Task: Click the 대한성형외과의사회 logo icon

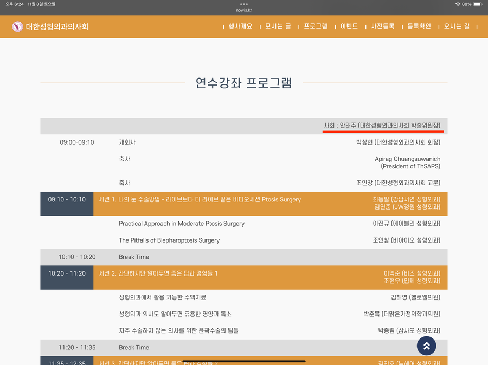Action: 18,27
